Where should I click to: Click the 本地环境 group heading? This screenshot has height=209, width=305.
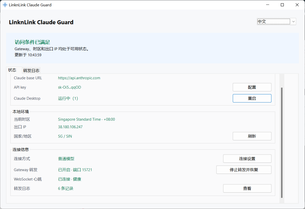pos(21,112)
